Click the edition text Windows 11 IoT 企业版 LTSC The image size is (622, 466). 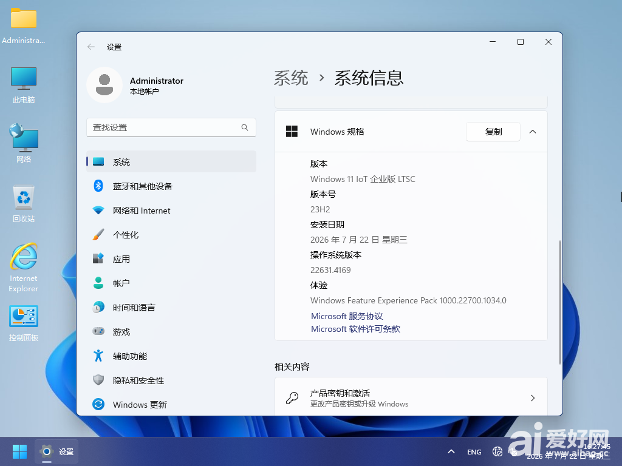click(363, 179)
